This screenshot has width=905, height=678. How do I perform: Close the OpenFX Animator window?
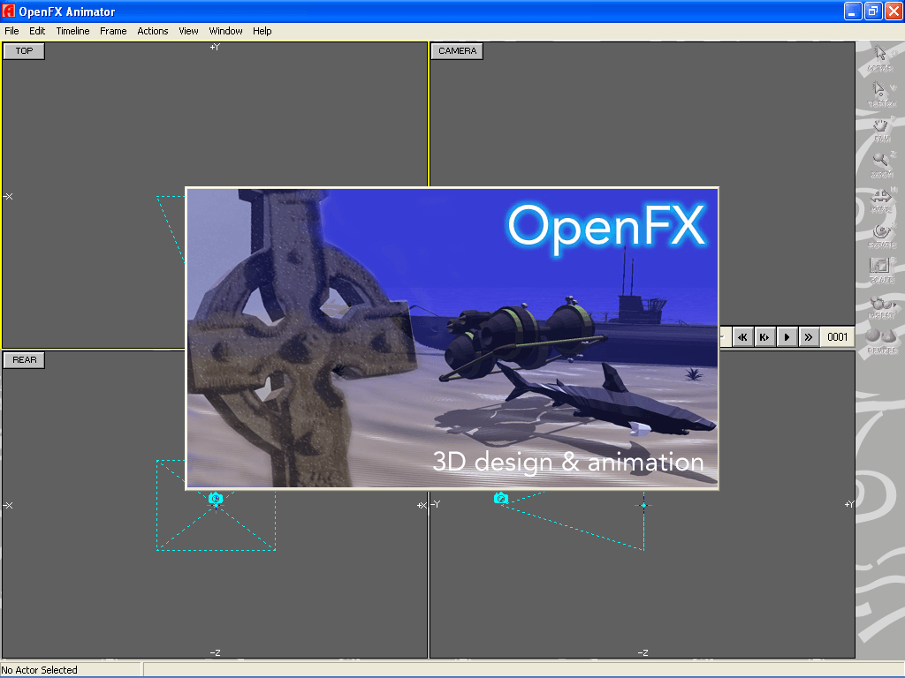click(894, 11)
